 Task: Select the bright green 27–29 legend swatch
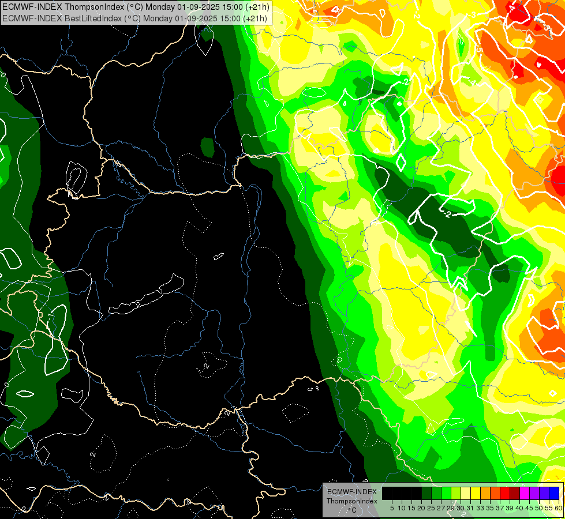tap(446, 493)
